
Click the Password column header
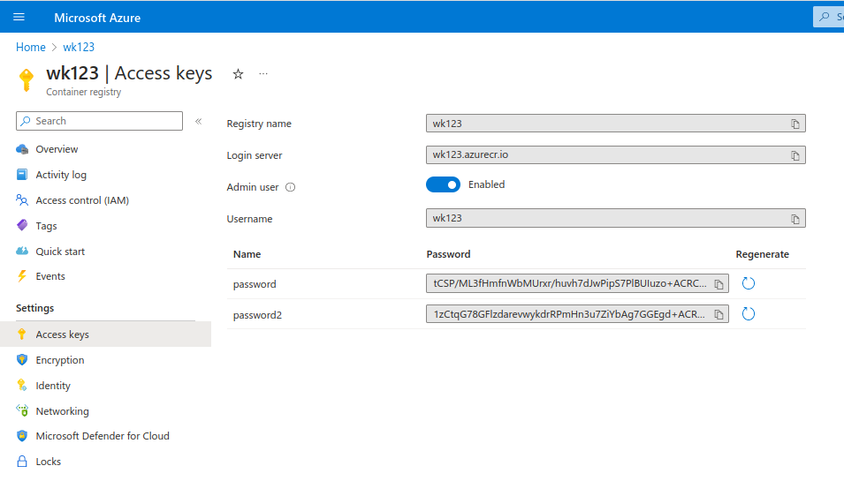(x=448, y=254)
